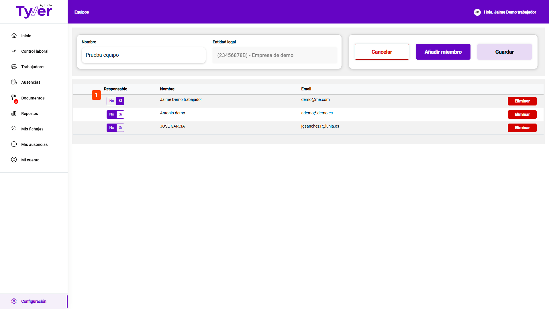
Task: Click the Equipos header title
Action: coord(82,12)
